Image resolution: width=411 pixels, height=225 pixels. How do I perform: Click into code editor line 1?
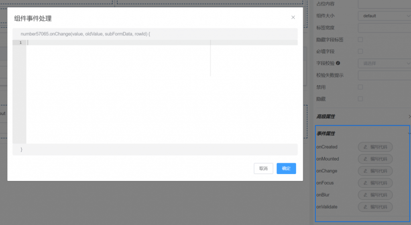(162, 43)
